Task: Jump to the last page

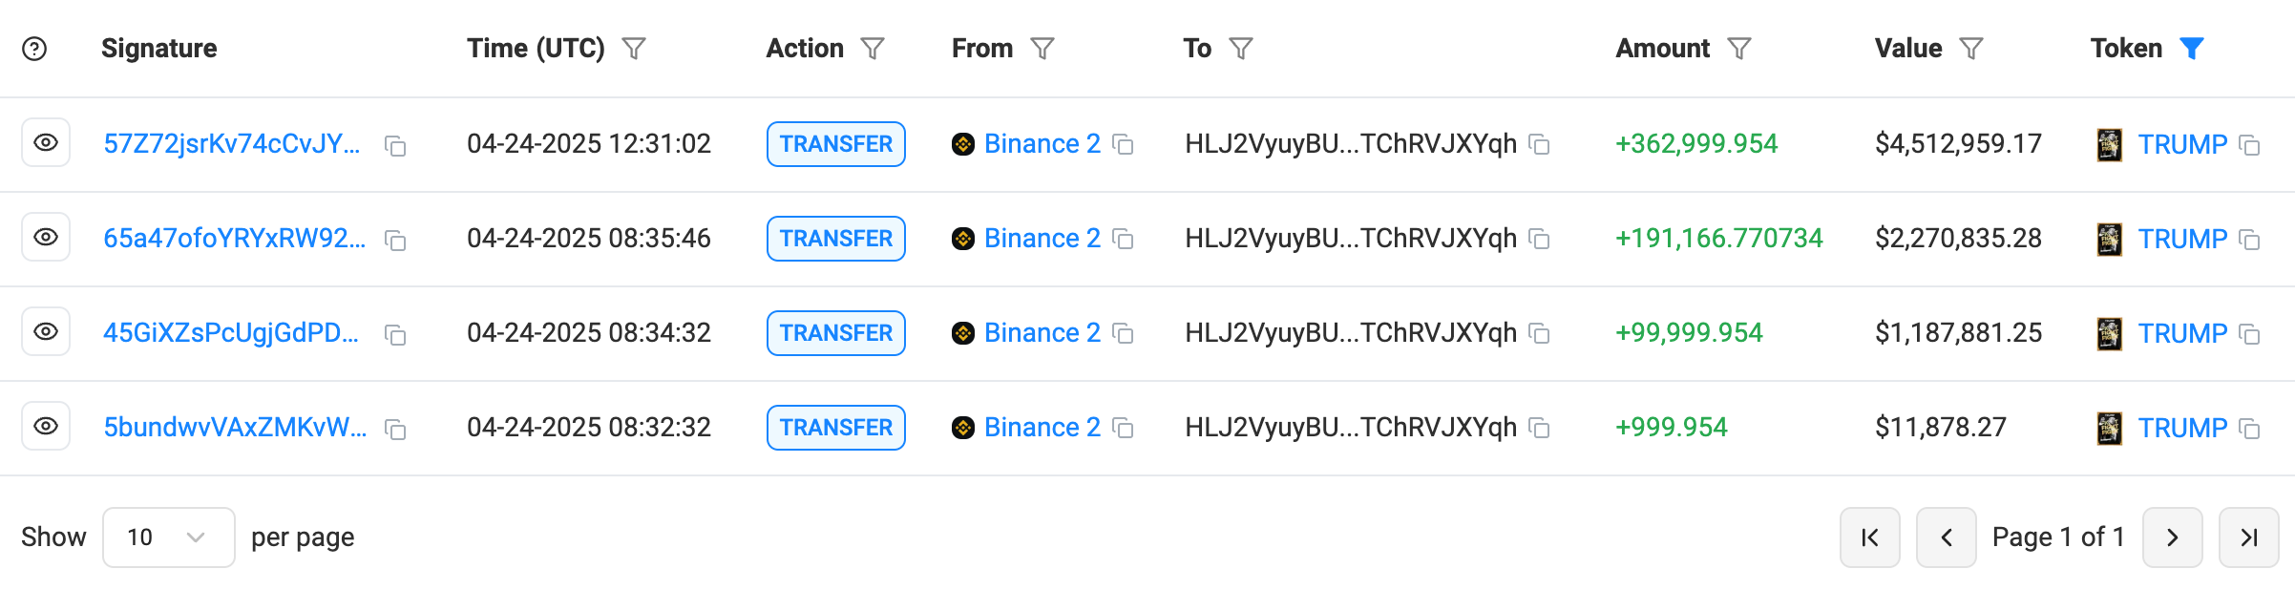Action: click(2249, 537)
